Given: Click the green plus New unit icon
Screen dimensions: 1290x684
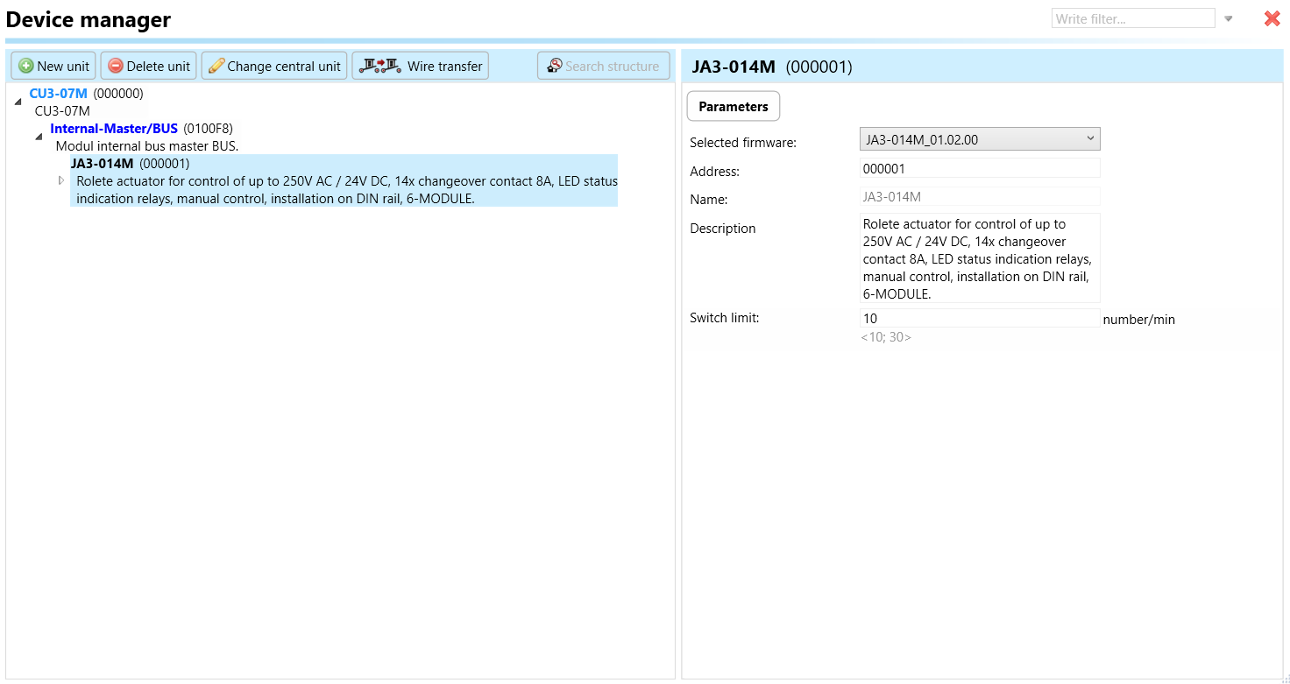Looking at the screenshot, I should click(x=26, y=67).
